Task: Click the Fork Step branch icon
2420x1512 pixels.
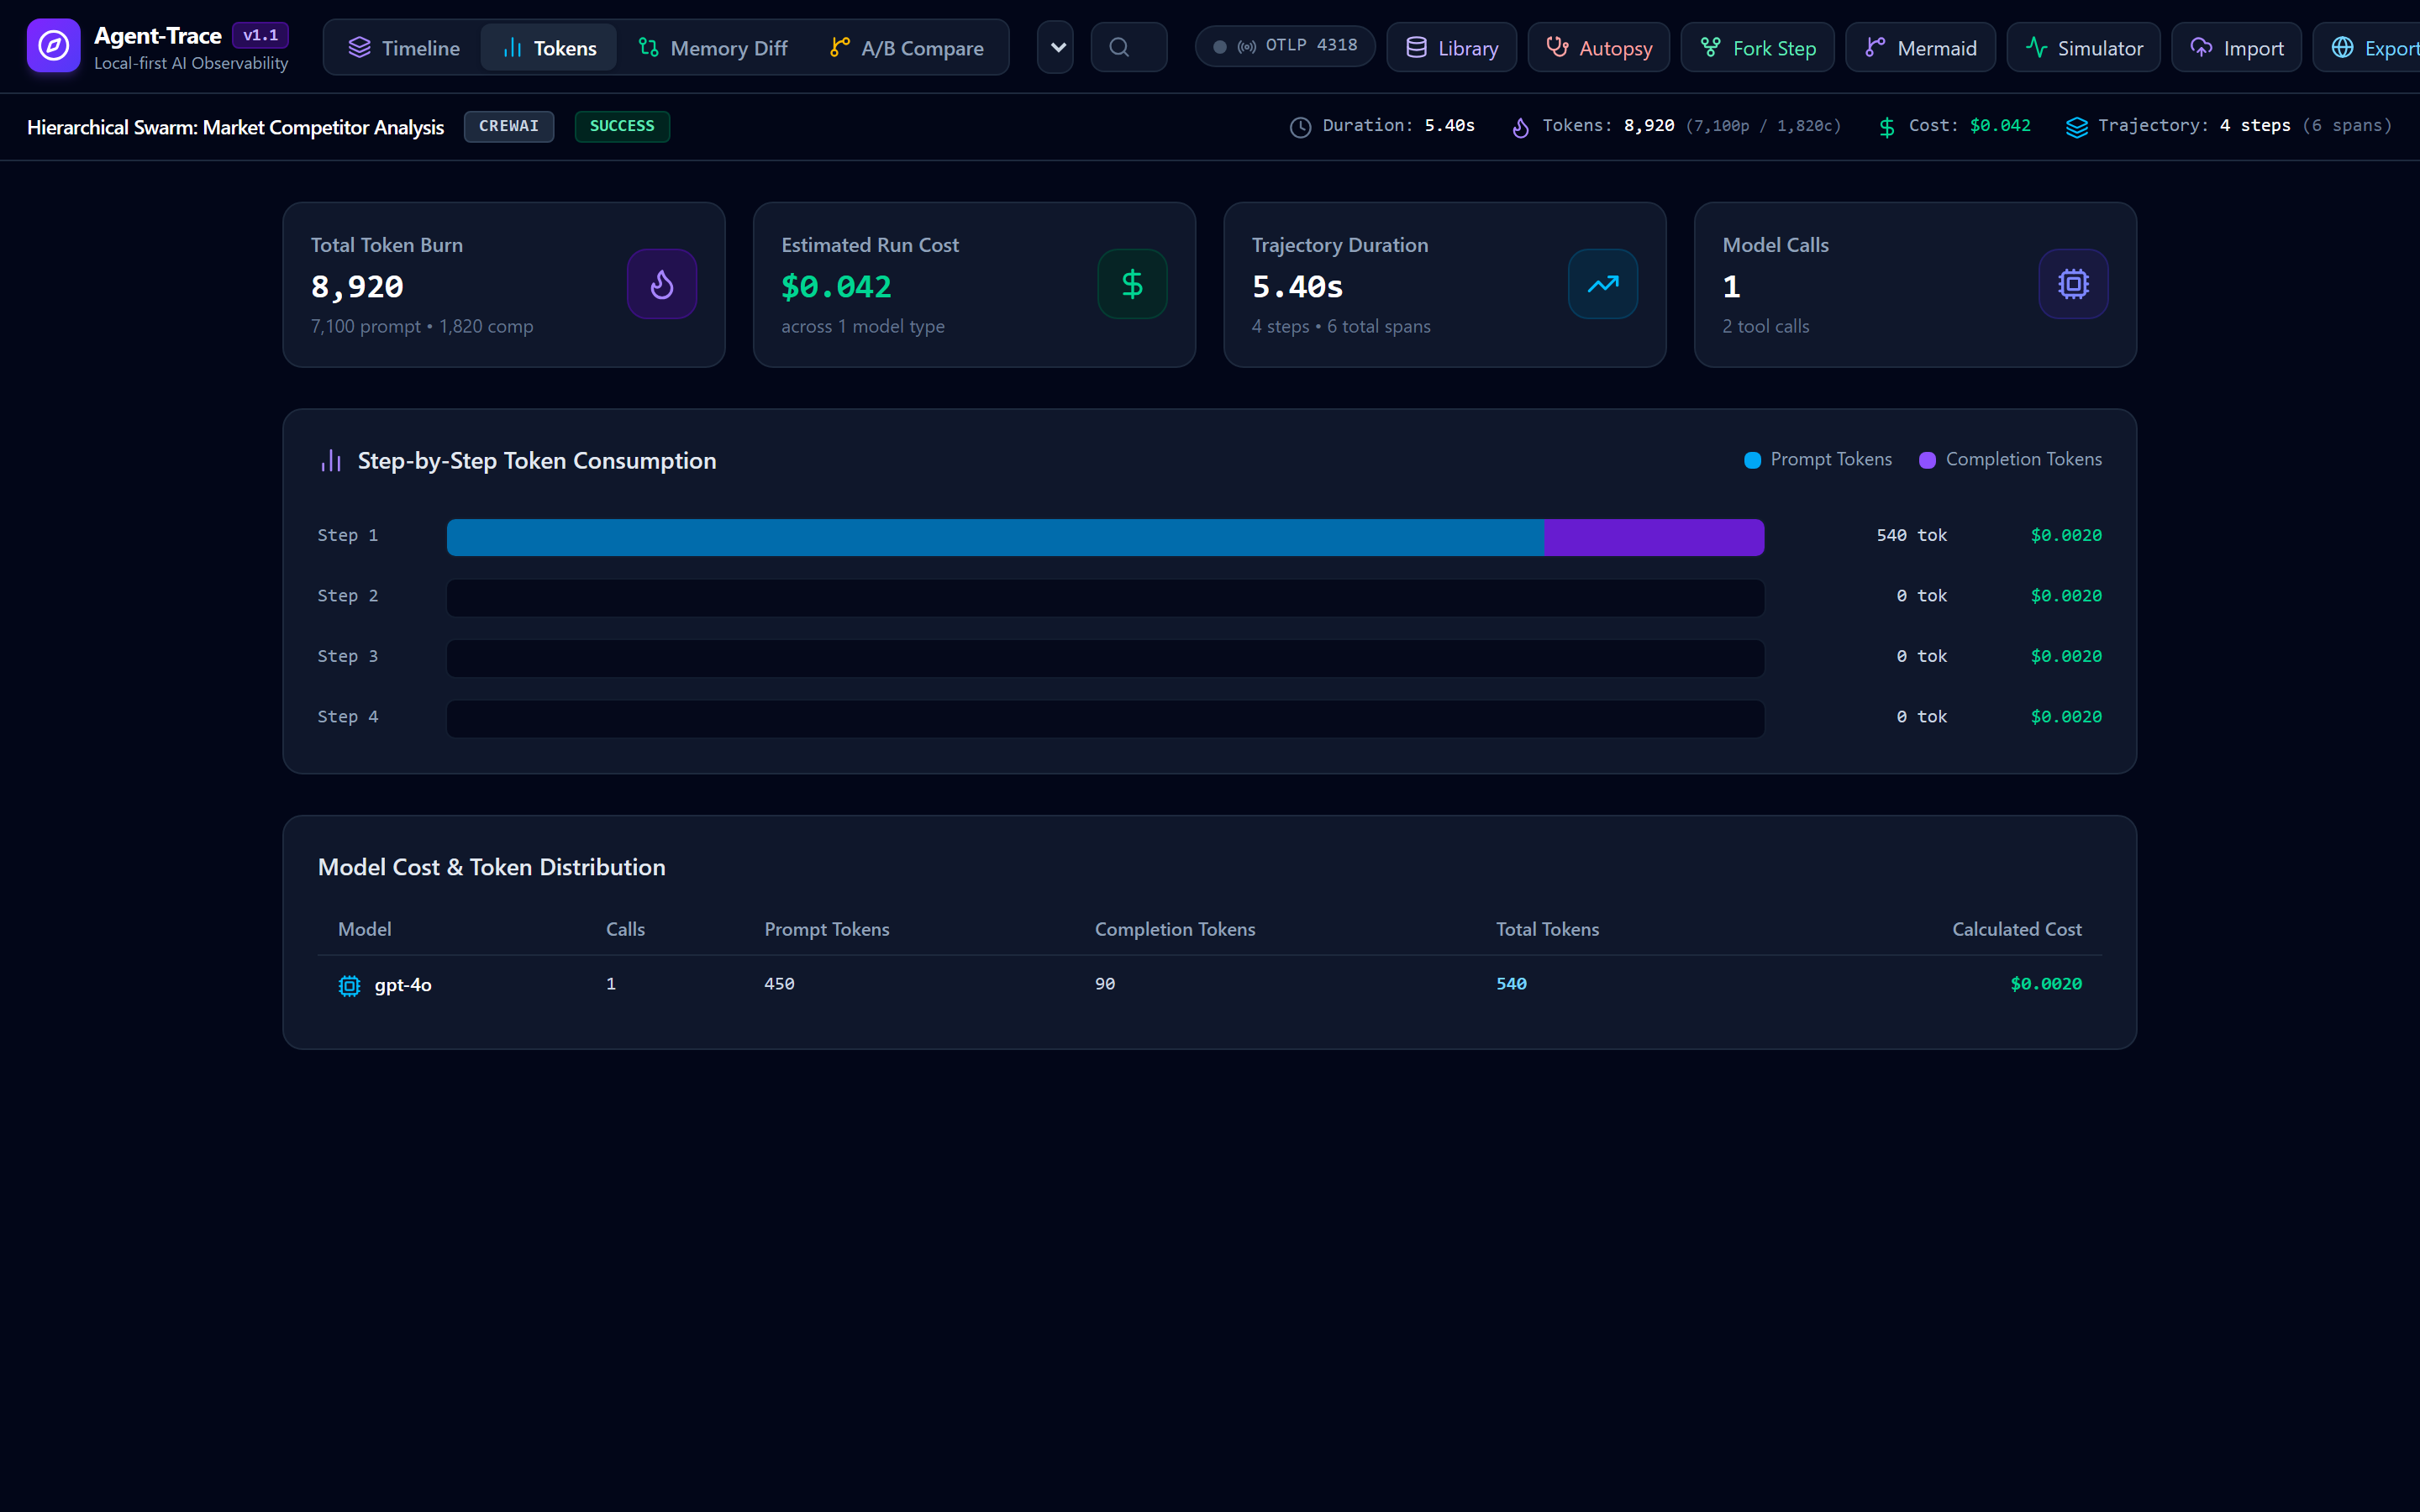Action: pyautogui.click(x=1711, y=47)
